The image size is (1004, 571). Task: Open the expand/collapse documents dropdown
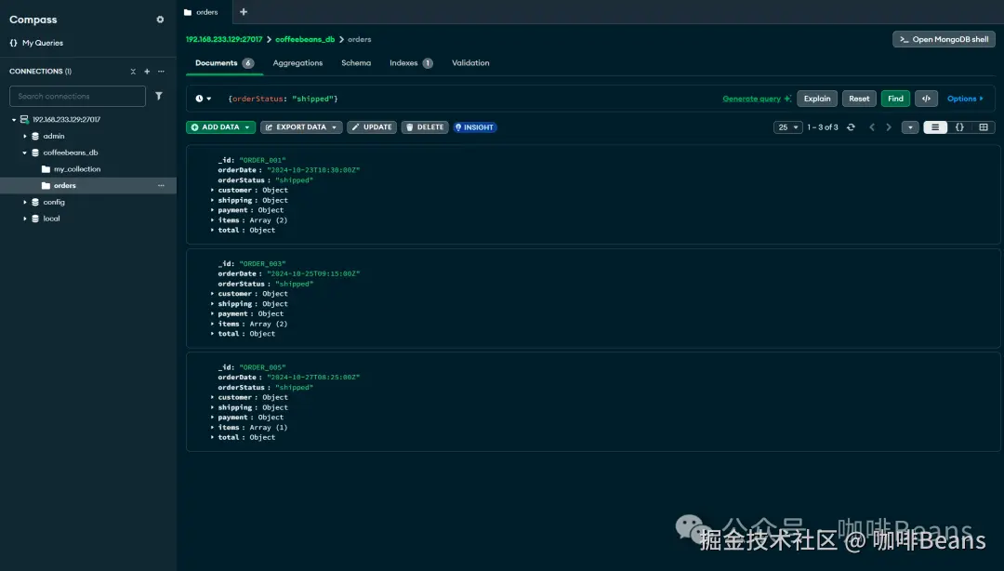[x=910, y=126]
